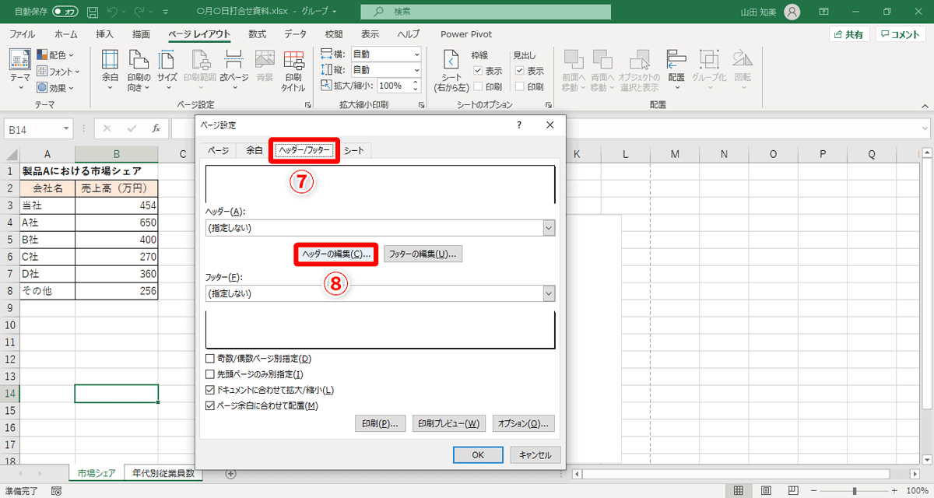The height and width of the screenshot is (498, 934).
Task: Click the Options (オプション) button
Action: (x=524, y=424)
